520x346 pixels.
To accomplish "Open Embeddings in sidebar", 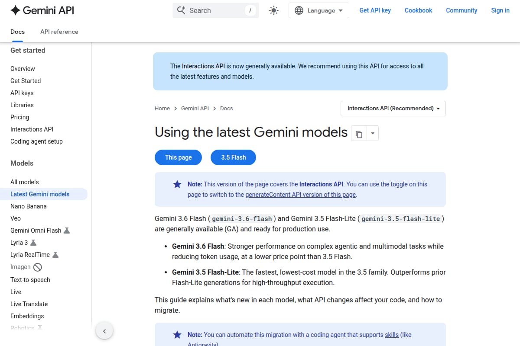I will [x=27, y=316].
